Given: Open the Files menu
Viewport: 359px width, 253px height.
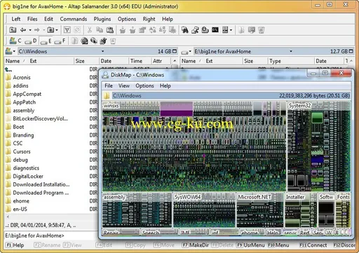Looking at the screenshot, I should point(32,19).
